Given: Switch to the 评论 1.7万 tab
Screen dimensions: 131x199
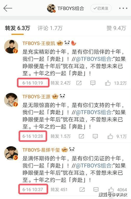Looking at the screenshot, I should click(x=50, y=28).
